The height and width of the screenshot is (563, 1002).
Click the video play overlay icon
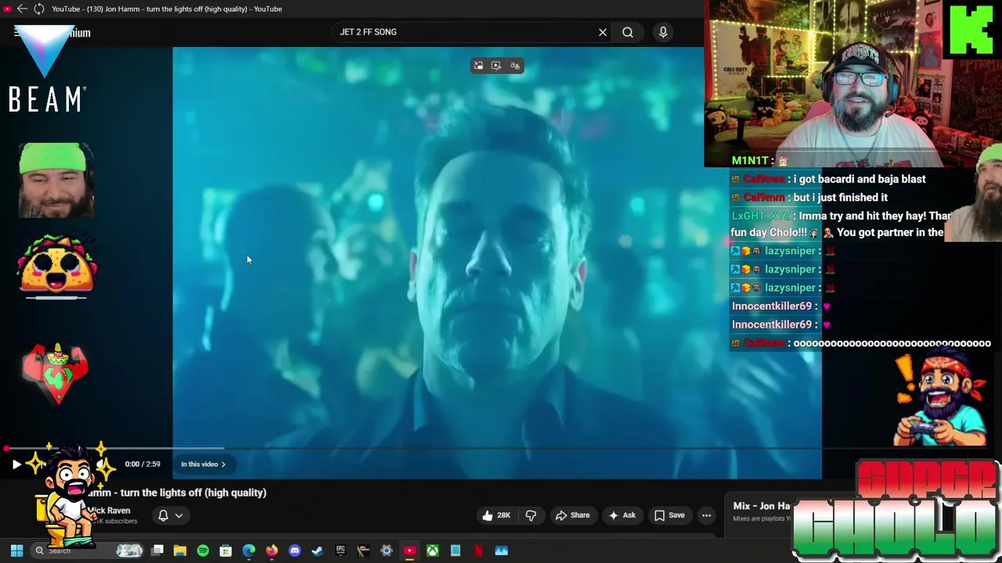(496, 66)
